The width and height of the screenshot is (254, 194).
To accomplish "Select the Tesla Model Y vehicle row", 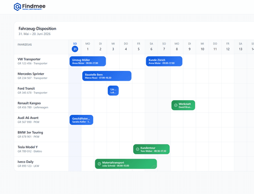I will tap(41, 149).
